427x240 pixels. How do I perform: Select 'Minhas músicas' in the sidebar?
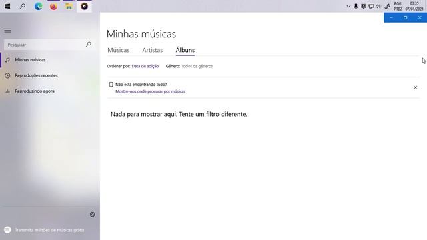coord(50,60)
